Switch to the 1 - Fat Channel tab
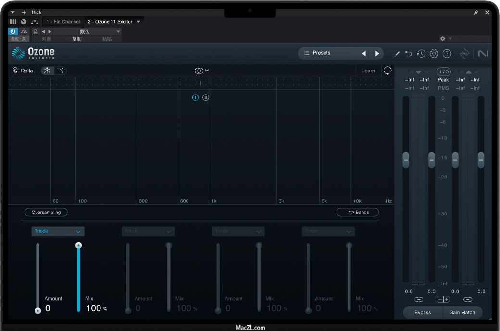 (63, 22)
